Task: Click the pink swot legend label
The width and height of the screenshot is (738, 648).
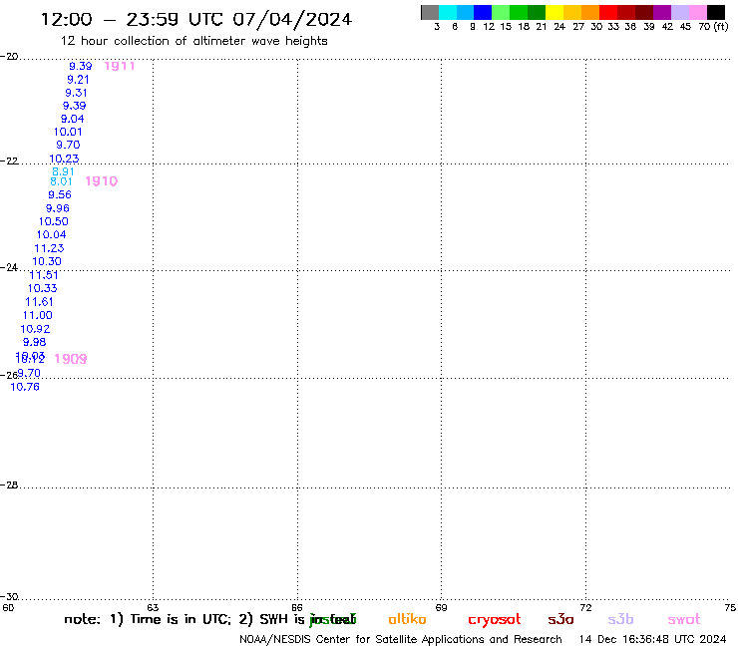Action: 684,619
